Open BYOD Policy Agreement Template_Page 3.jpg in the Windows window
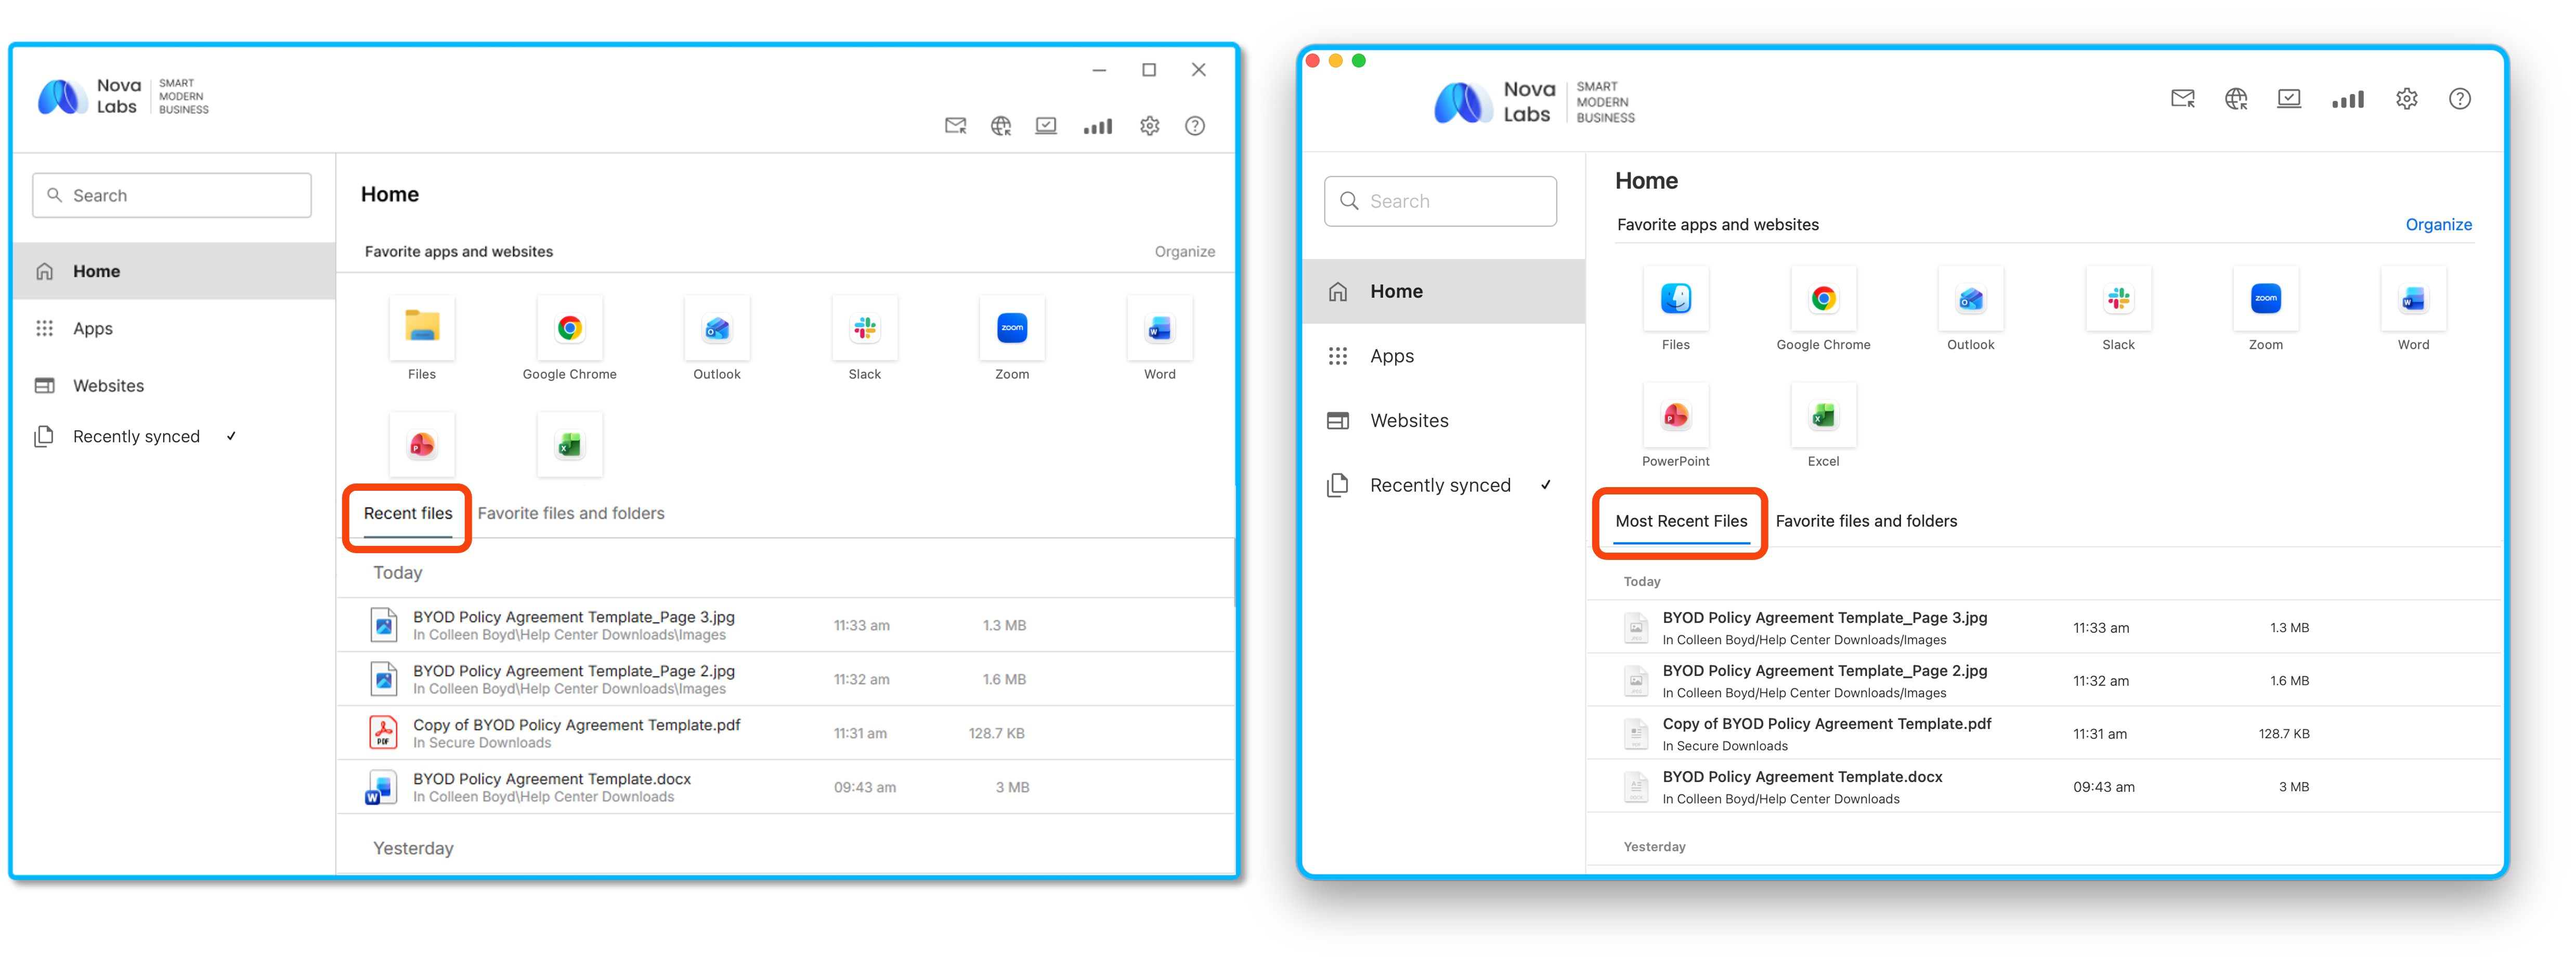The image size is (2576, 967). click(x=785, y=626)
